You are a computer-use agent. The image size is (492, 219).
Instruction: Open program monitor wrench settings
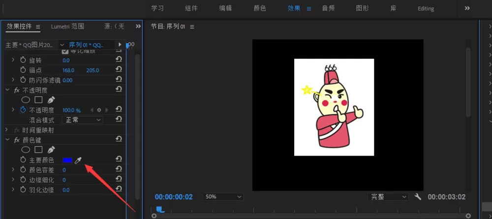(x=418, y=197)
